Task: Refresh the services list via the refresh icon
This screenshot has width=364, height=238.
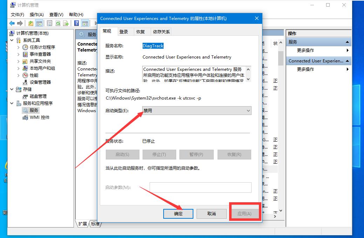Action: [58, 23]
